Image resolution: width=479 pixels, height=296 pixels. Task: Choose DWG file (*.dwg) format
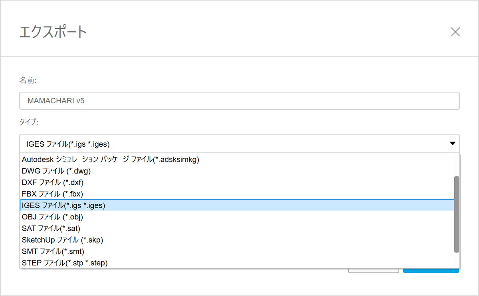pos(57,171)
